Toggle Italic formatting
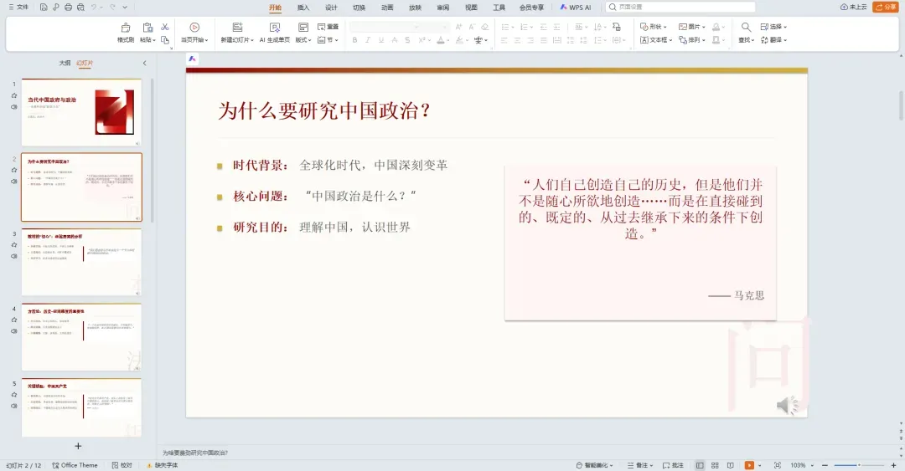 pos(368,40)
